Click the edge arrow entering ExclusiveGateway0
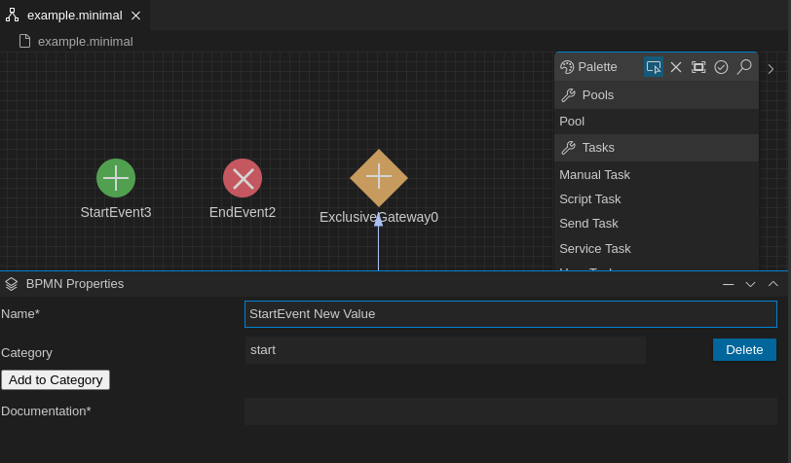 378,242
